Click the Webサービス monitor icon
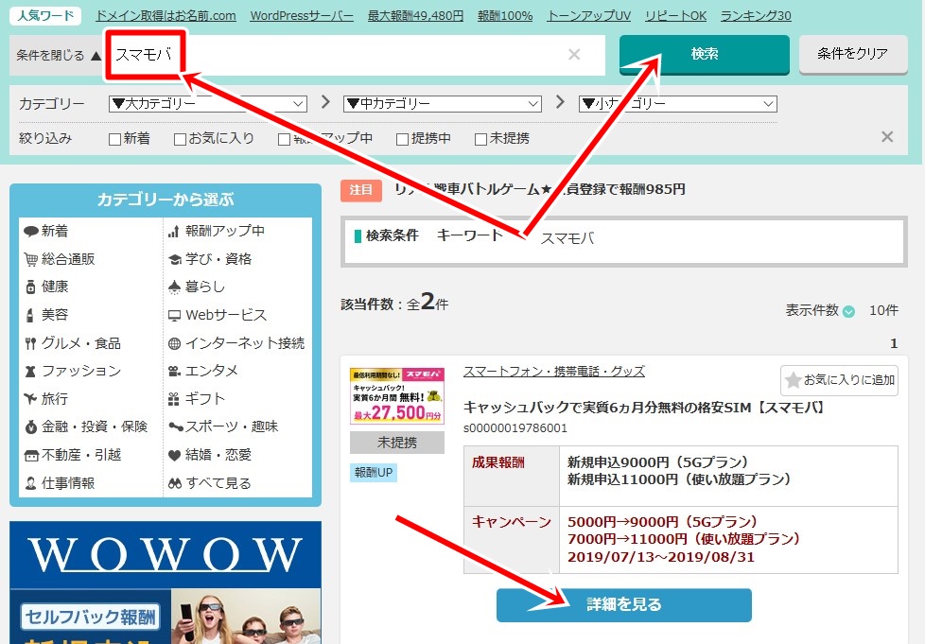Screen dimensions: 925x644 click(x=174, y=316)
